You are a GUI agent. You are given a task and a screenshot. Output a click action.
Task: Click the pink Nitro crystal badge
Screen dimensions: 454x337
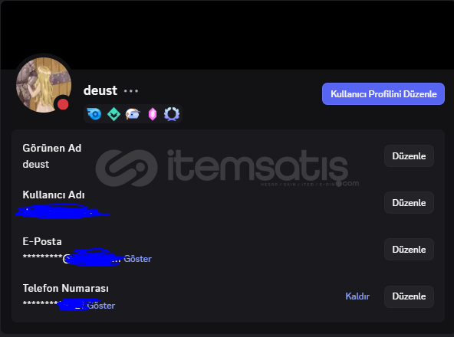[153, 114]
